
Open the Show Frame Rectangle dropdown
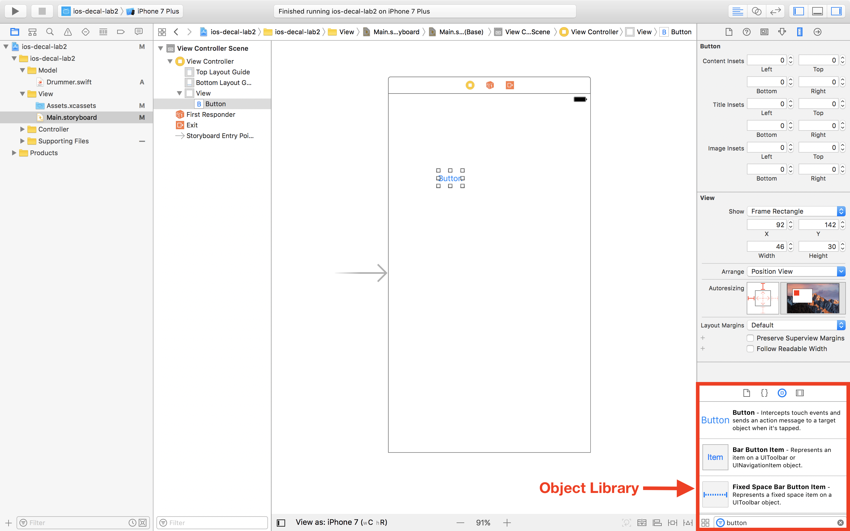[796, 211]
